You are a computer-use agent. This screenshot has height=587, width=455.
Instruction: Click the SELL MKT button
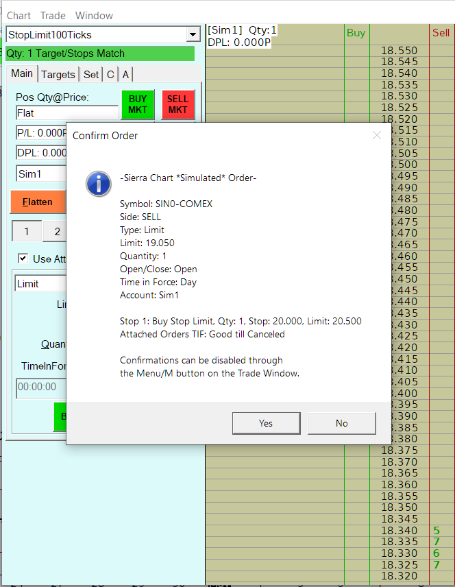[x=177, y=104]
